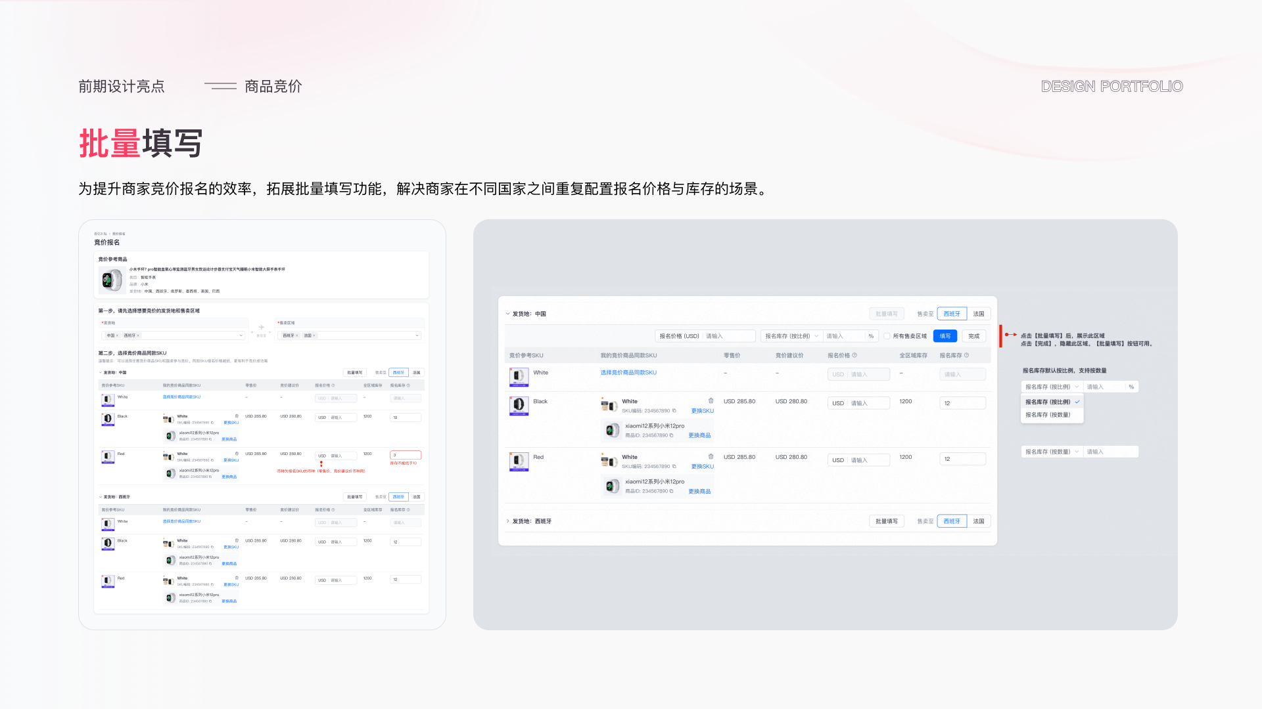The height and width of the screenshot is (709, 1262).
Task: Click the stock field showing 12 in the Red row
Action: (963, 459)
